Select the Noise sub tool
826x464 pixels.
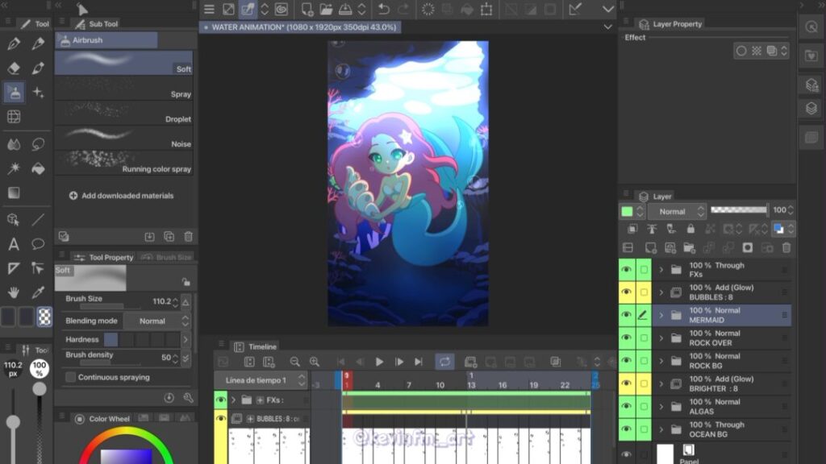point(123,138)
